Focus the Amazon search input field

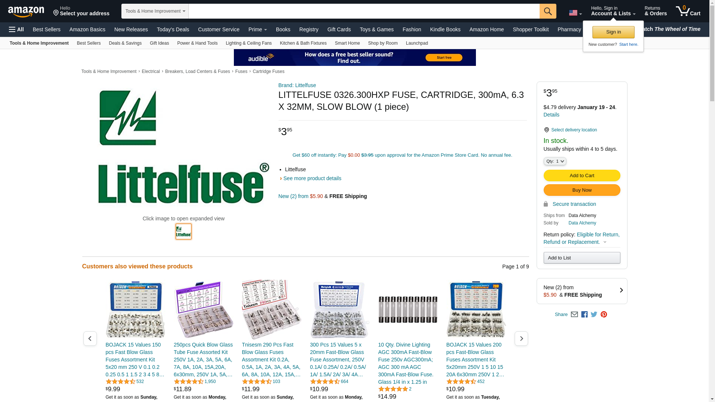[364, 11]
